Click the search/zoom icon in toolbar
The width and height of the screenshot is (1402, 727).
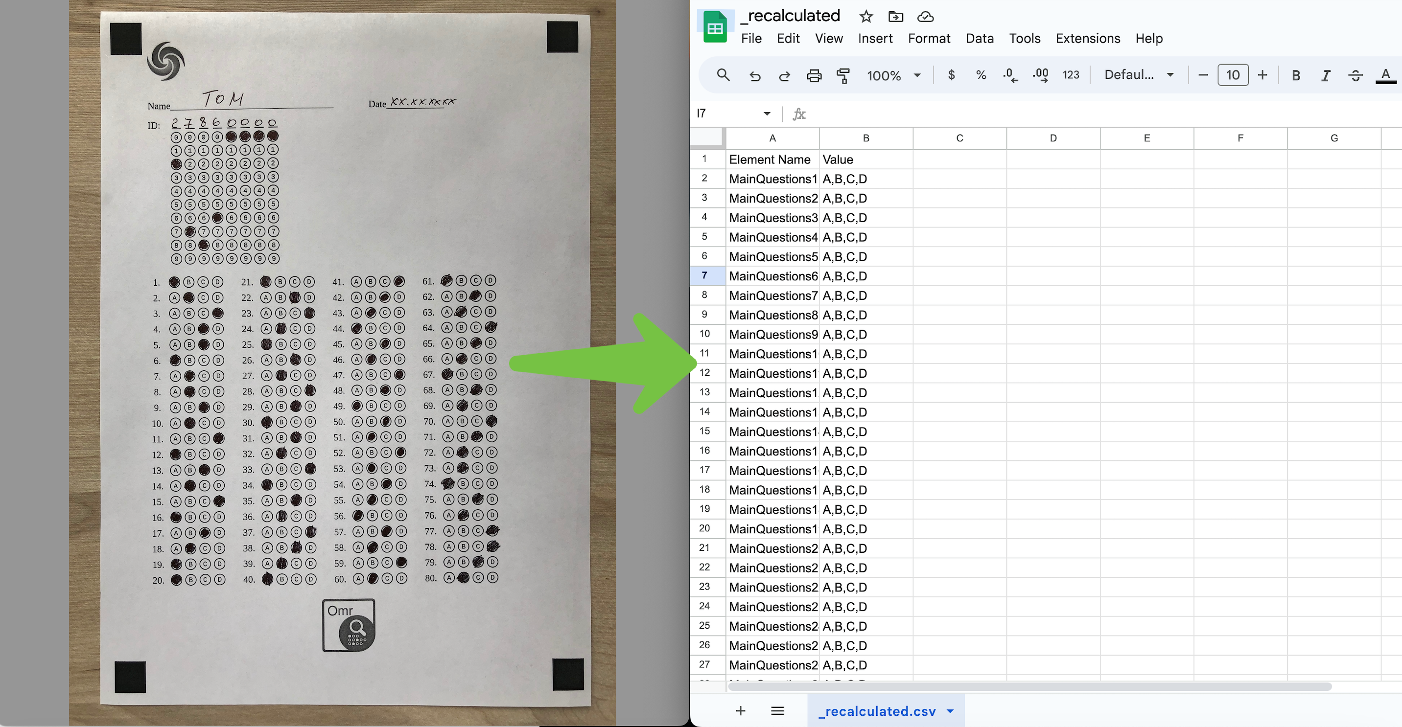[x=723, y=74]
